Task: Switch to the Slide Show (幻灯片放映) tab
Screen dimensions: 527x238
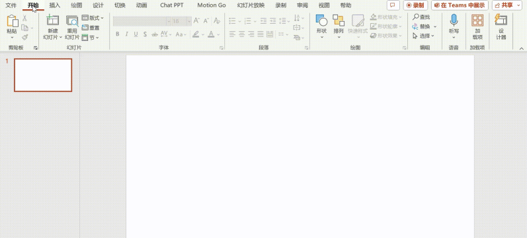Action: click(251, 5)
